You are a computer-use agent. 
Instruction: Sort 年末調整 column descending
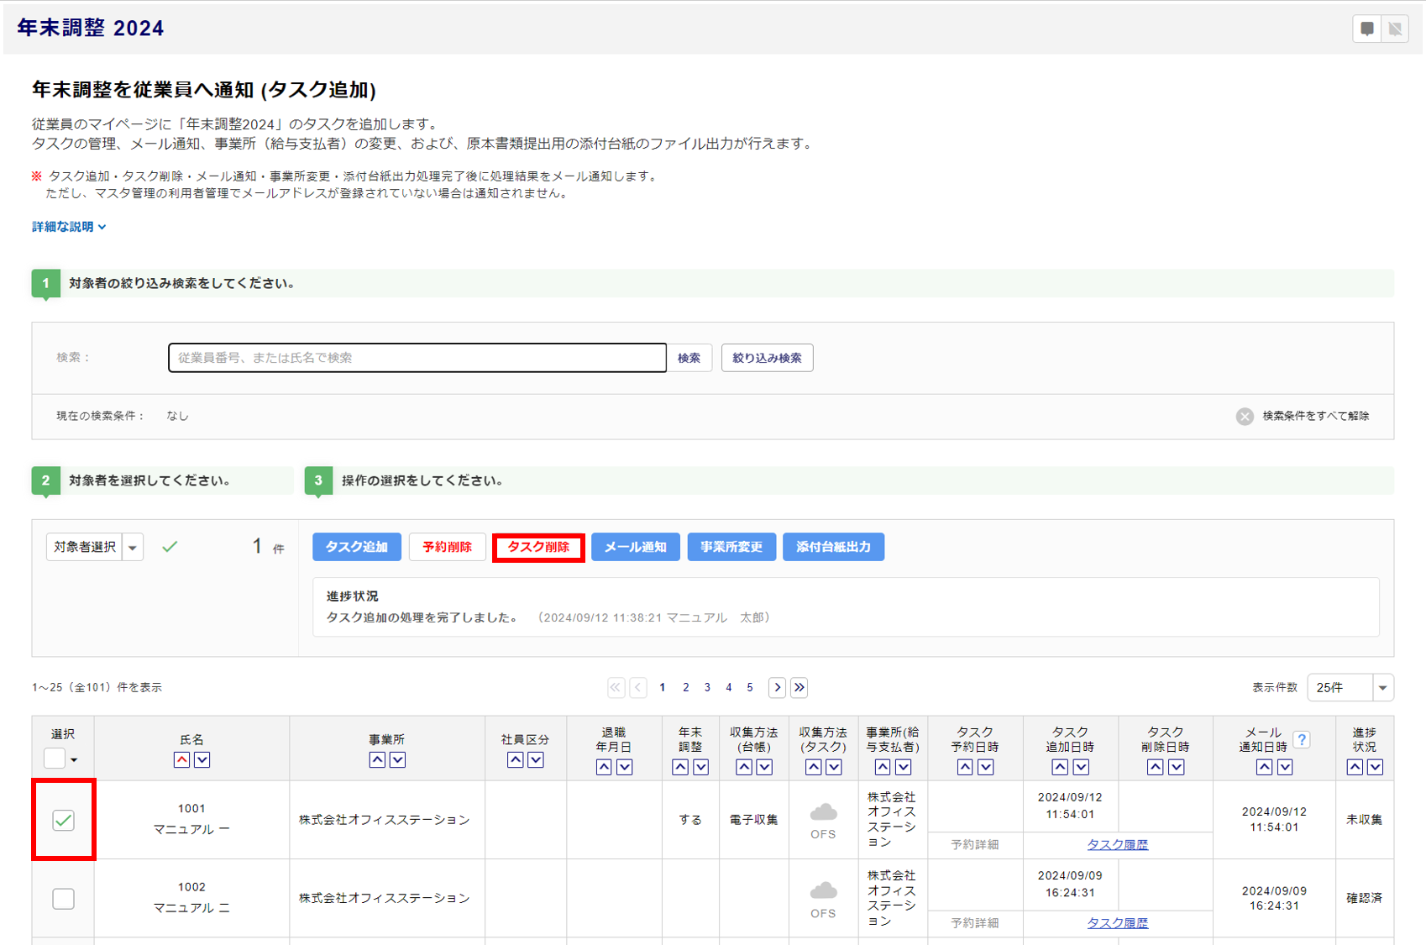pos(701,767)
